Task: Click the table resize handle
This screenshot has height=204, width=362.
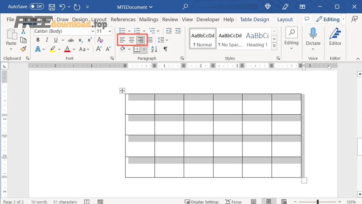Action: pyautogui.click(x=304, y=180)
